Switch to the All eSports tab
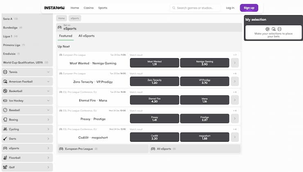The width and height of the screenshot is (303, 172). [x=86, y=36]
